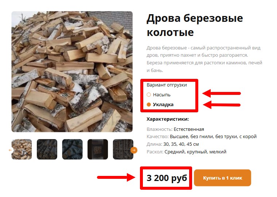Viewport: 277px width, 197px height.
Task: Click the Длина: 30, 35, 40, 45 см line
Action: [x=173, y=144]
